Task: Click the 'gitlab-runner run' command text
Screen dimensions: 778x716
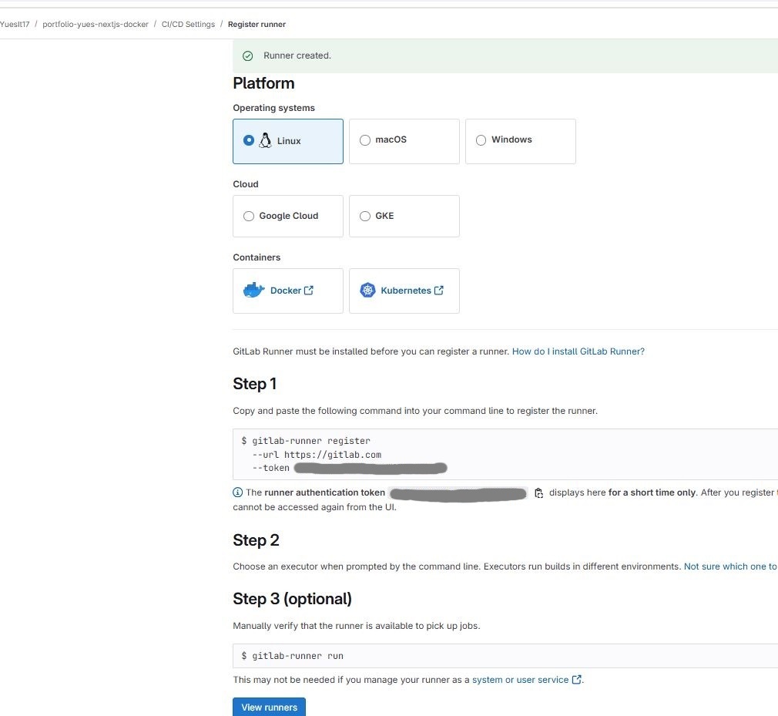Action: 297,656
